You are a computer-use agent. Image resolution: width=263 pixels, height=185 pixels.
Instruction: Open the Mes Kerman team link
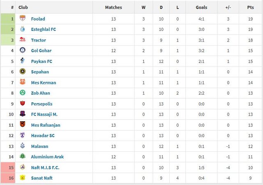[44, 83]
